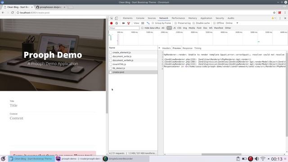Reload the current page

point(13,13)
